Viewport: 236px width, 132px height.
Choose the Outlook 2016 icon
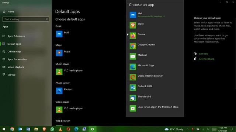pyautogui.click(x=133, y=88)
